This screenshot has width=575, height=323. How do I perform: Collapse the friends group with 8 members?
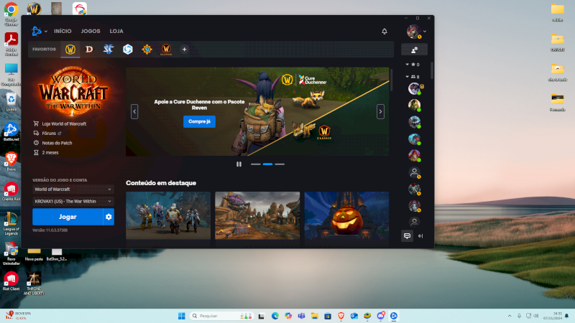[x=413, y=77]
